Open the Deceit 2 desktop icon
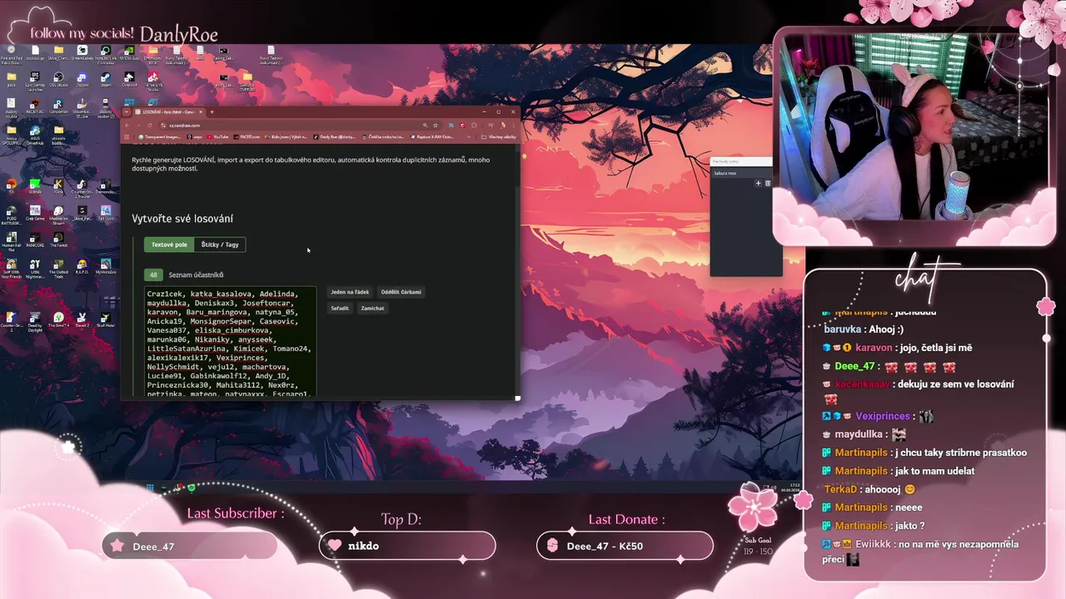 (82, 319)
